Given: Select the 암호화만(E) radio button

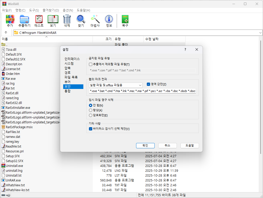Looking at the screenshot, I should (90, 115).
